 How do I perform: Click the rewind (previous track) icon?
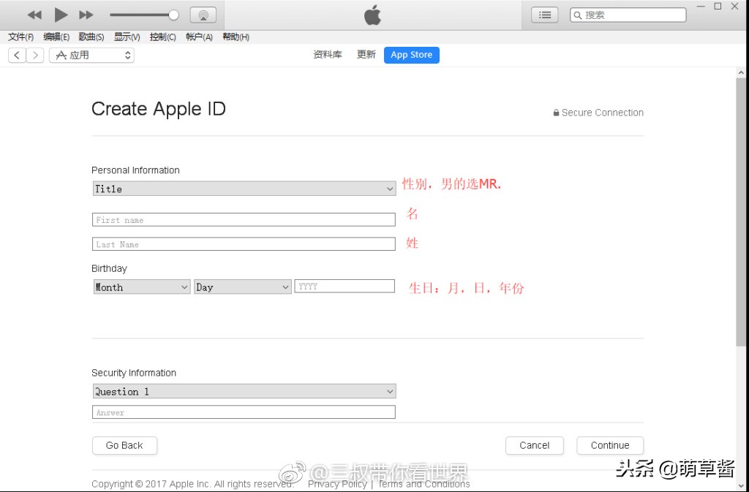(x=34, y=14)
